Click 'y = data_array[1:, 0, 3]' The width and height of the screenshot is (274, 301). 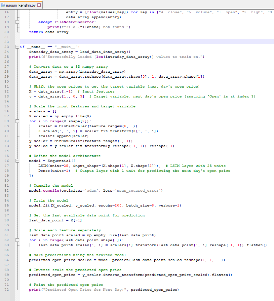click(57, 96)
